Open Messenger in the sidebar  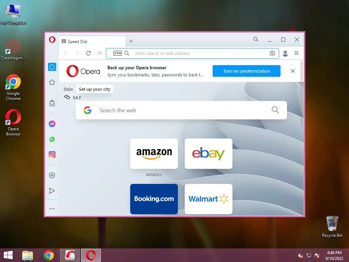(x=52, y=124)
